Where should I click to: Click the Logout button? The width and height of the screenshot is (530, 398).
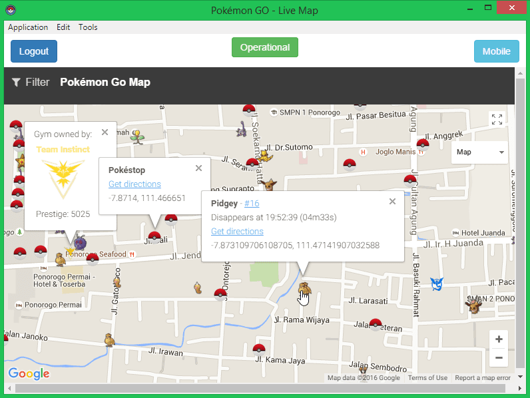pyautogui.click(x=34, y=51)
